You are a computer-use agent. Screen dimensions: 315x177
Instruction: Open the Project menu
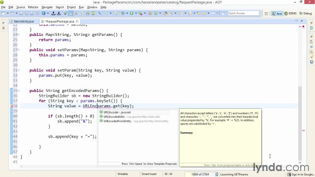(71, 7)
